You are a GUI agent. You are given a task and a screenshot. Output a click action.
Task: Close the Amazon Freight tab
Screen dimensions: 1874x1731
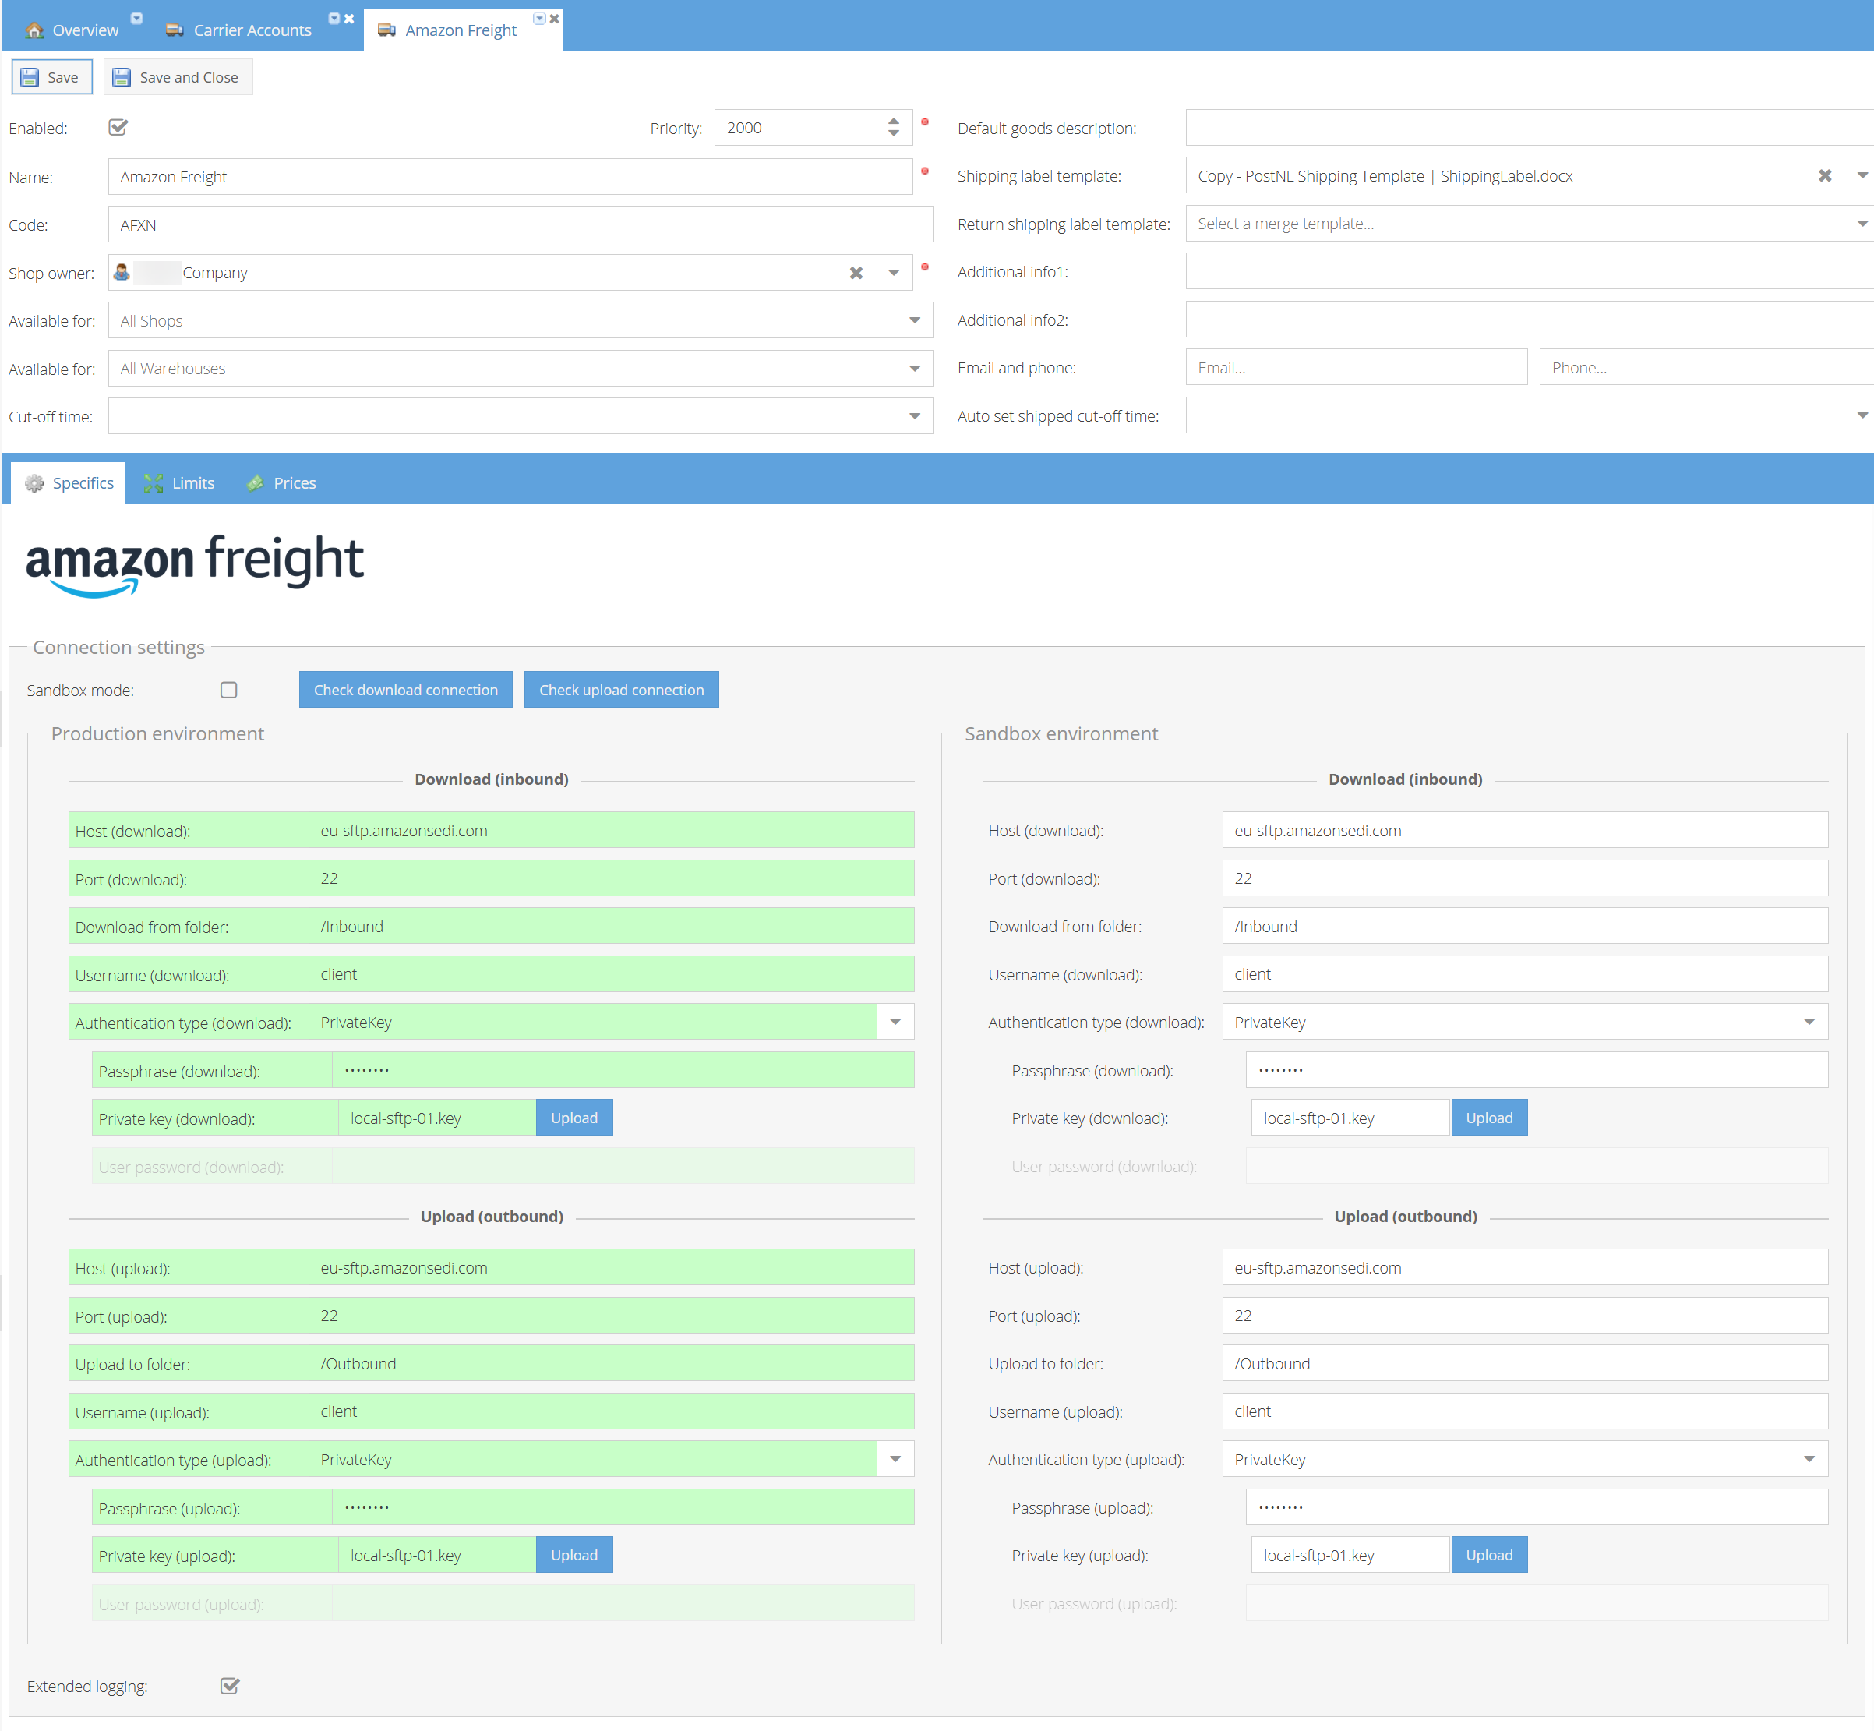(555, 19)
